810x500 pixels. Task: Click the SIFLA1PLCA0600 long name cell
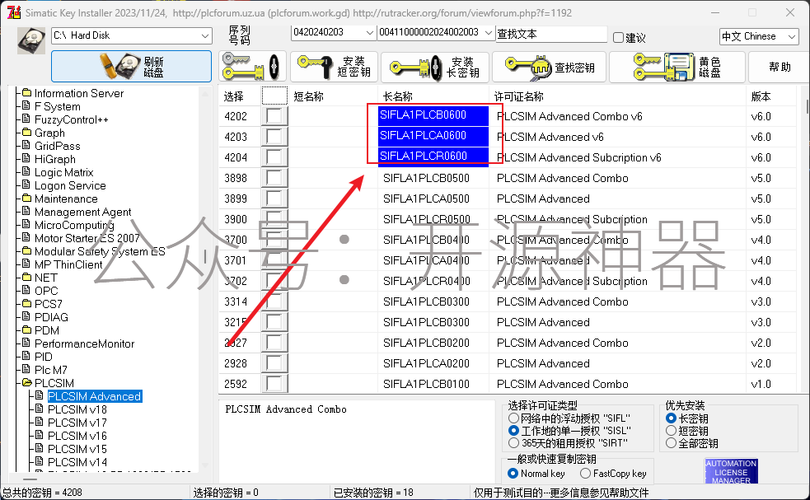[433, 136]
